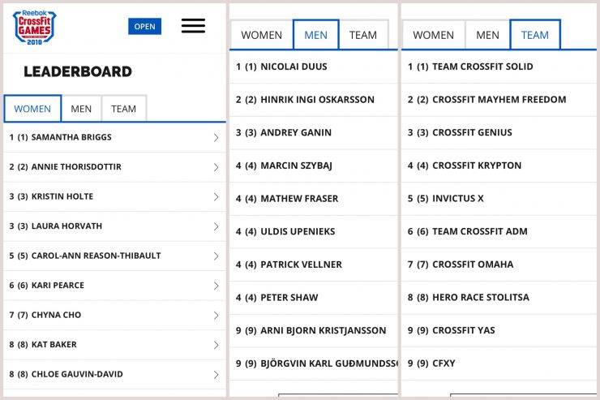
Task: Open Chloe Gauvin-David athlete name
Action: tap(77, 374)
